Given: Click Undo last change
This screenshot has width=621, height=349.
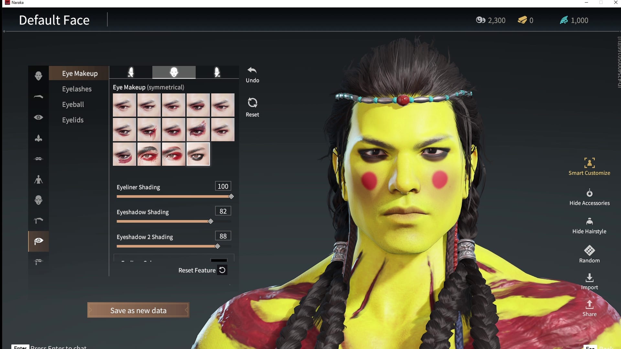Looking at the screenshot, I should pos(252,75).
